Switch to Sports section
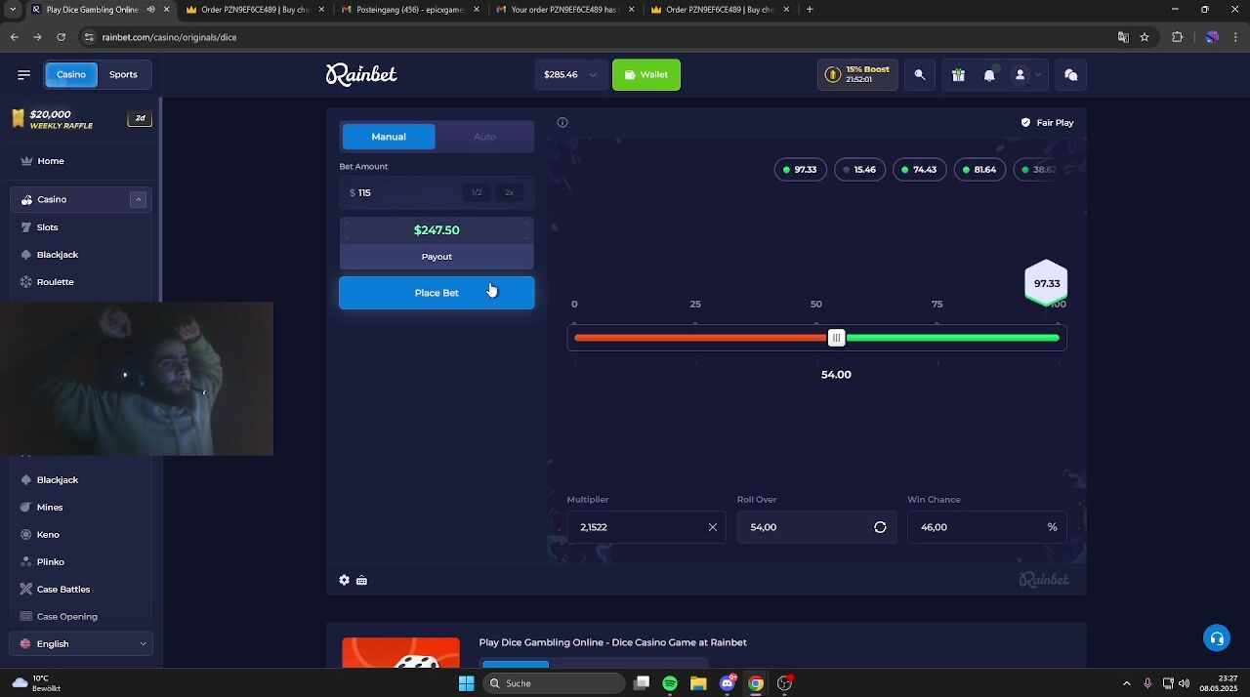The image size is (1250, 697). tap(123, 74)
